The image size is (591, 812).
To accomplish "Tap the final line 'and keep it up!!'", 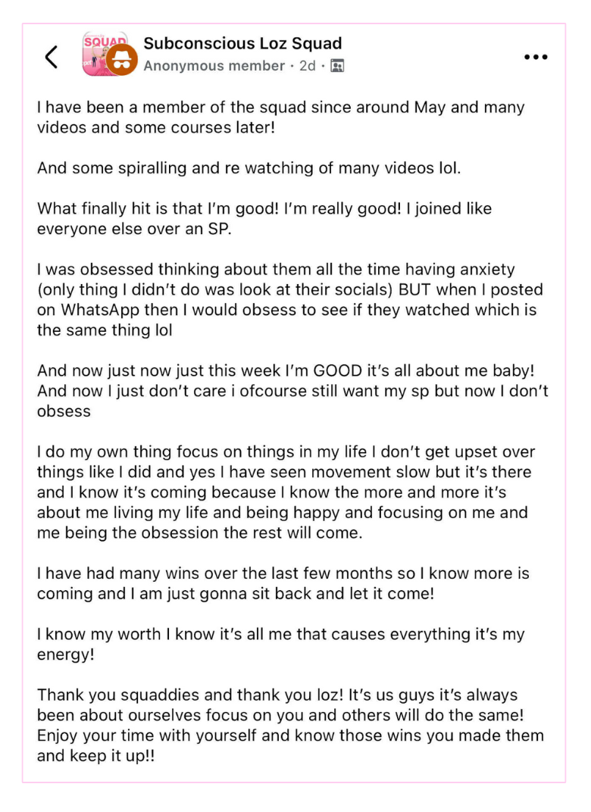I will pos(95,755).
